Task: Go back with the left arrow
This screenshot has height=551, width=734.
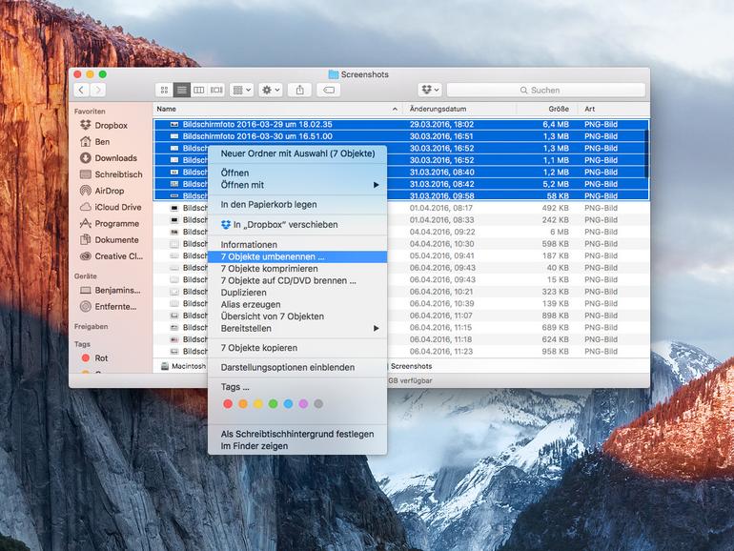Action: click(x=81, y=90)
